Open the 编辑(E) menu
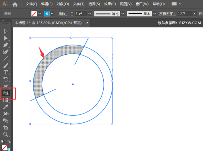This screenshot has width=203, height=151. pos(47,4)
